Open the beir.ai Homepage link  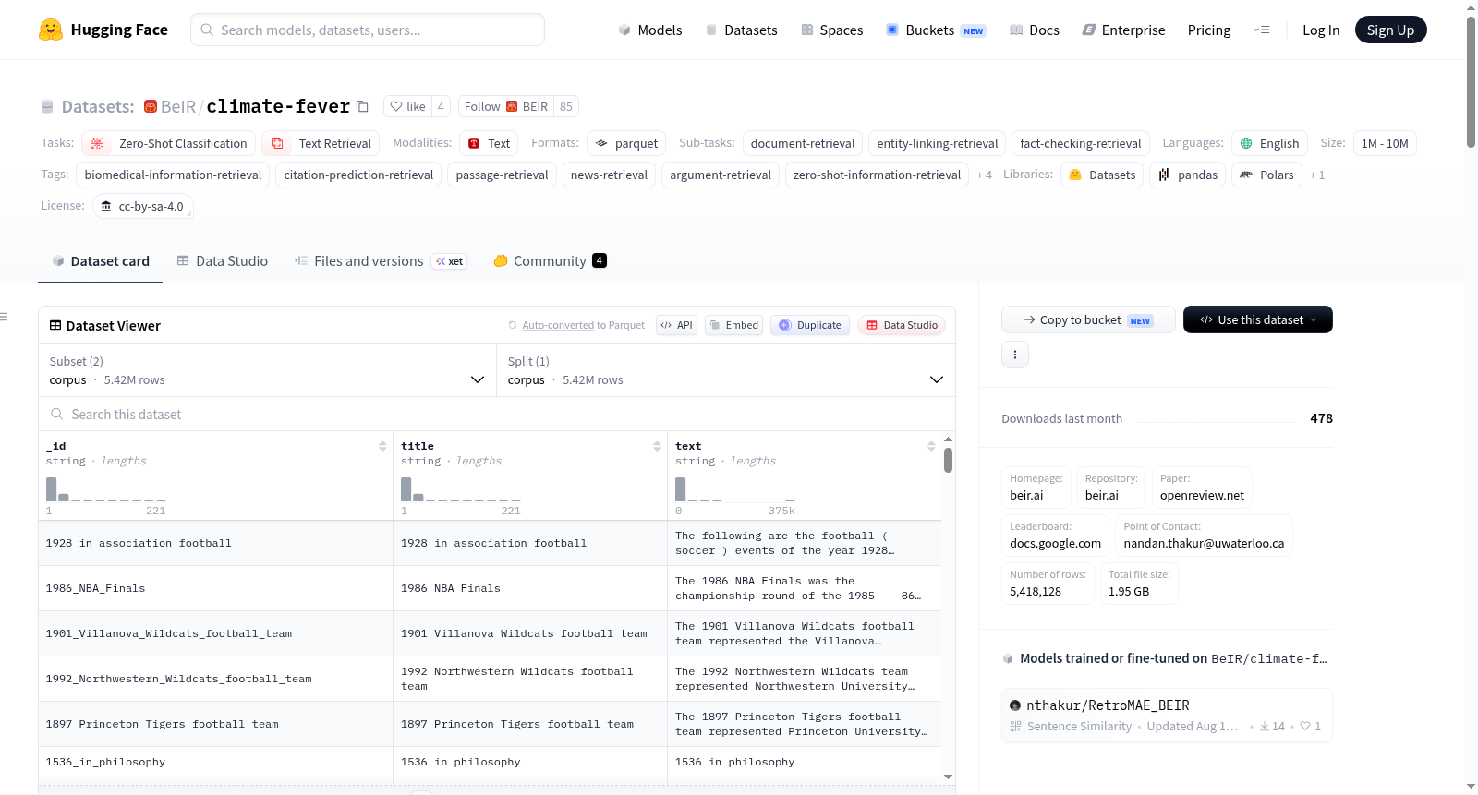coord(1036,488)
